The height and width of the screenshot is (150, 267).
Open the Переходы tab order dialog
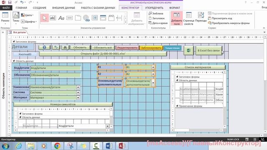coord(201,17)
